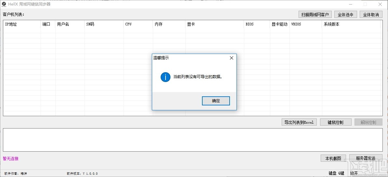Click the 键盘 Q键 status text

coord(336,173)
